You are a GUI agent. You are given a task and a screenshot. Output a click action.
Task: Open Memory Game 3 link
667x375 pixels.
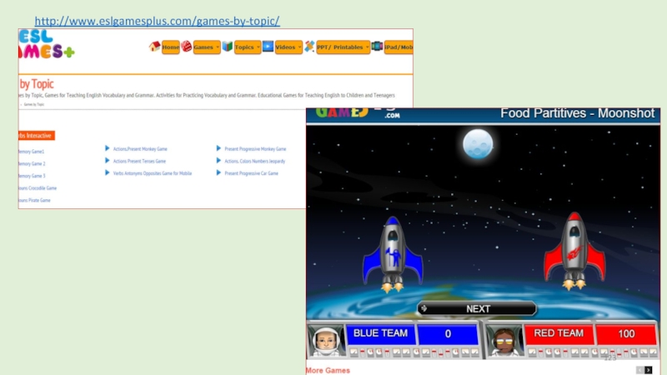[x=32, y=176]
